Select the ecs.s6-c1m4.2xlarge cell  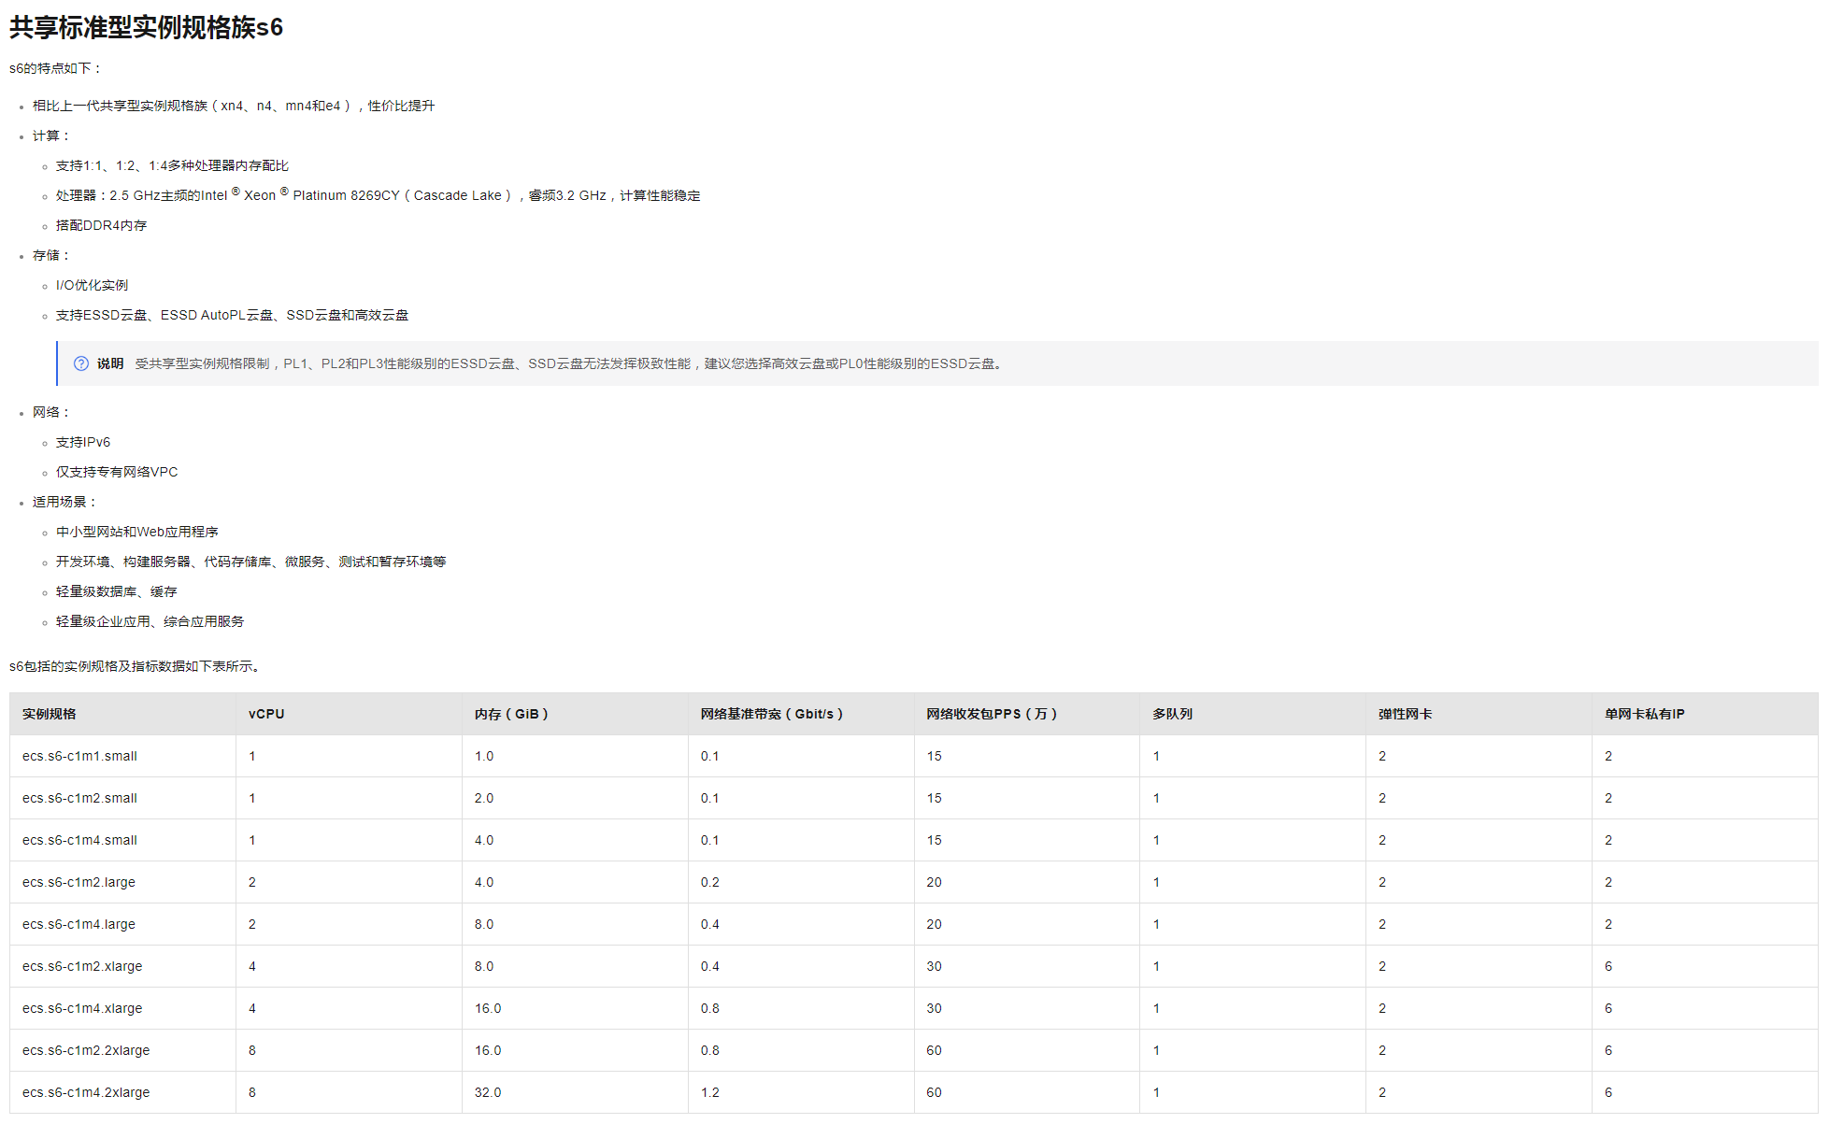(86, 1092)
